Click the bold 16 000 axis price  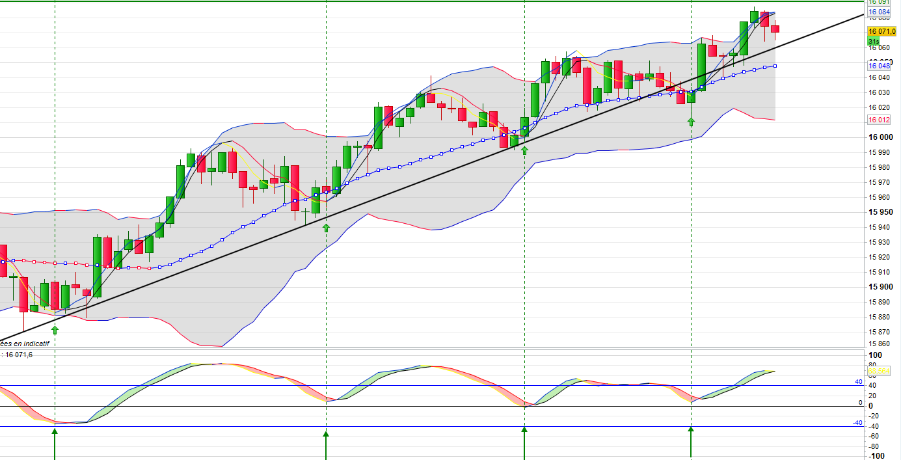pyautogui.click(x=880, y=137)
